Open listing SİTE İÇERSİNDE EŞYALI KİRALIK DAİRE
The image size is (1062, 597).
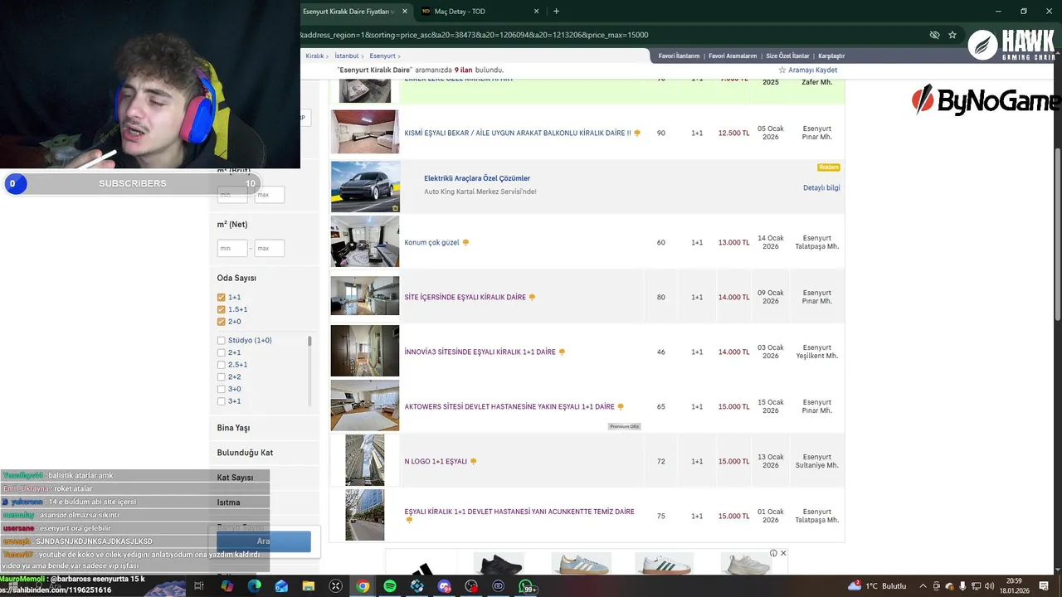point(465,298)
